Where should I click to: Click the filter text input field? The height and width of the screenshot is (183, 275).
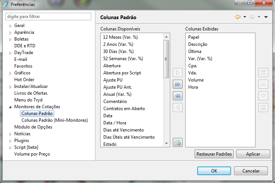48,17
